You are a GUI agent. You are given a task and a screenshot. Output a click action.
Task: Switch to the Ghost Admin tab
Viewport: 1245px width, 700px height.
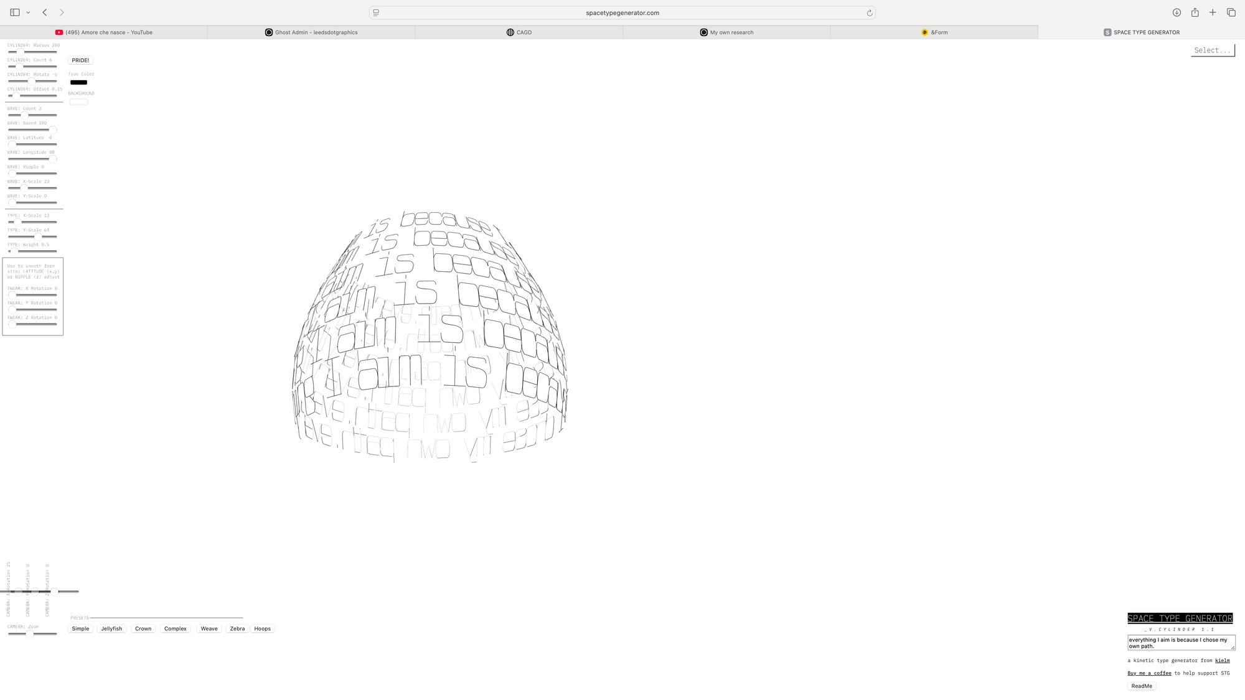311,32
